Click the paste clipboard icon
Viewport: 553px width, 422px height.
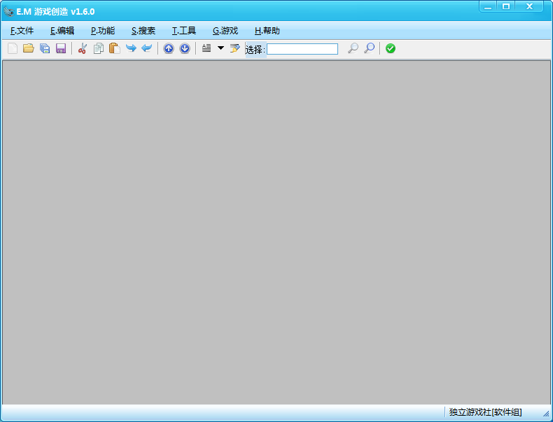114,48
